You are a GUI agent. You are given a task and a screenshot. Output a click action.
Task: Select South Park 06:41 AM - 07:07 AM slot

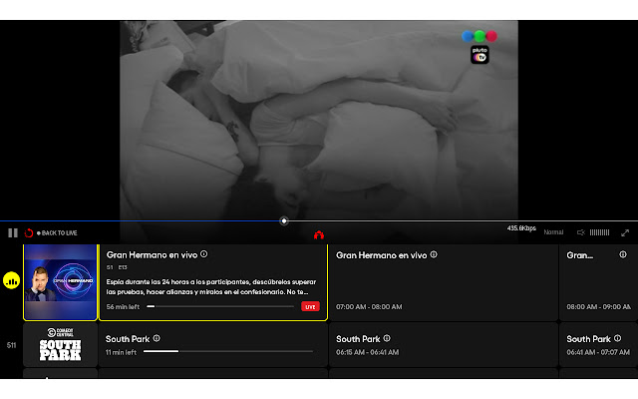pyautogui.click(x=598, y=345)
